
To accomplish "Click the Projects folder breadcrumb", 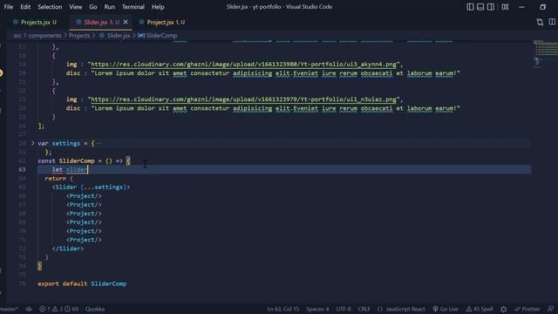I will coord(79,35).
